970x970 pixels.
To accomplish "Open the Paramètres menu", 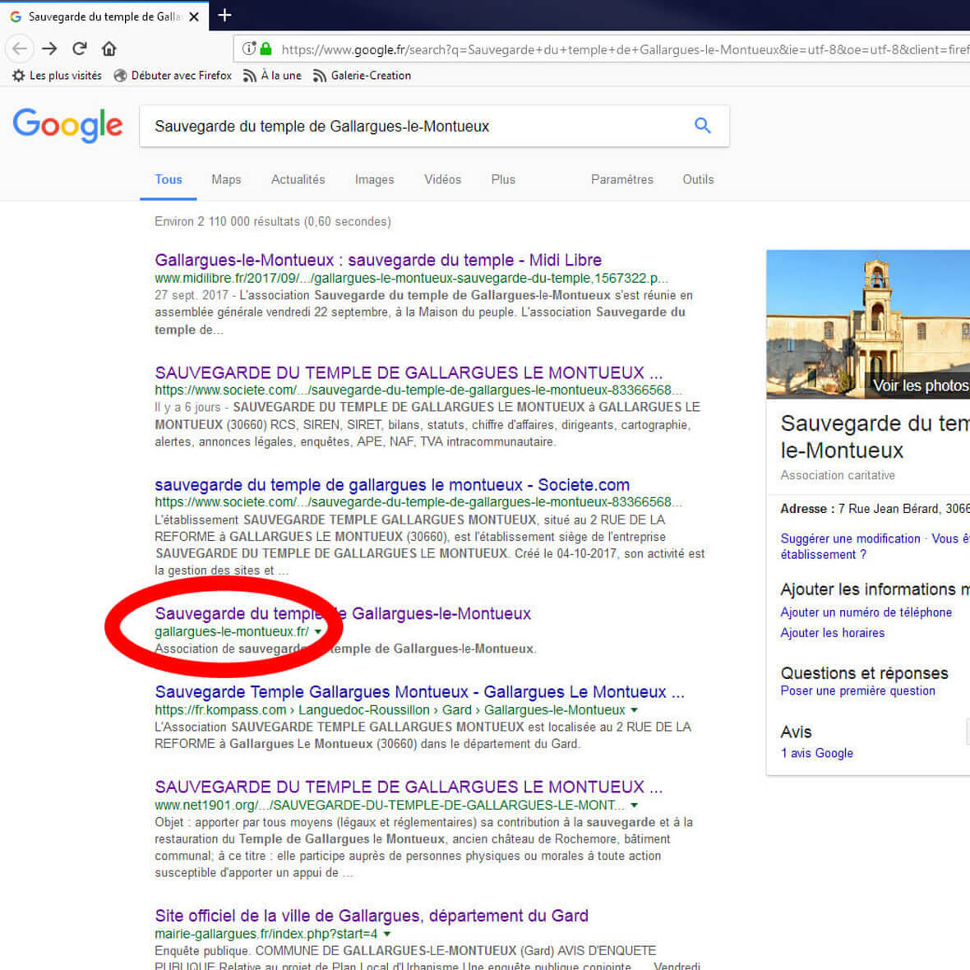I will coord(621,179).
